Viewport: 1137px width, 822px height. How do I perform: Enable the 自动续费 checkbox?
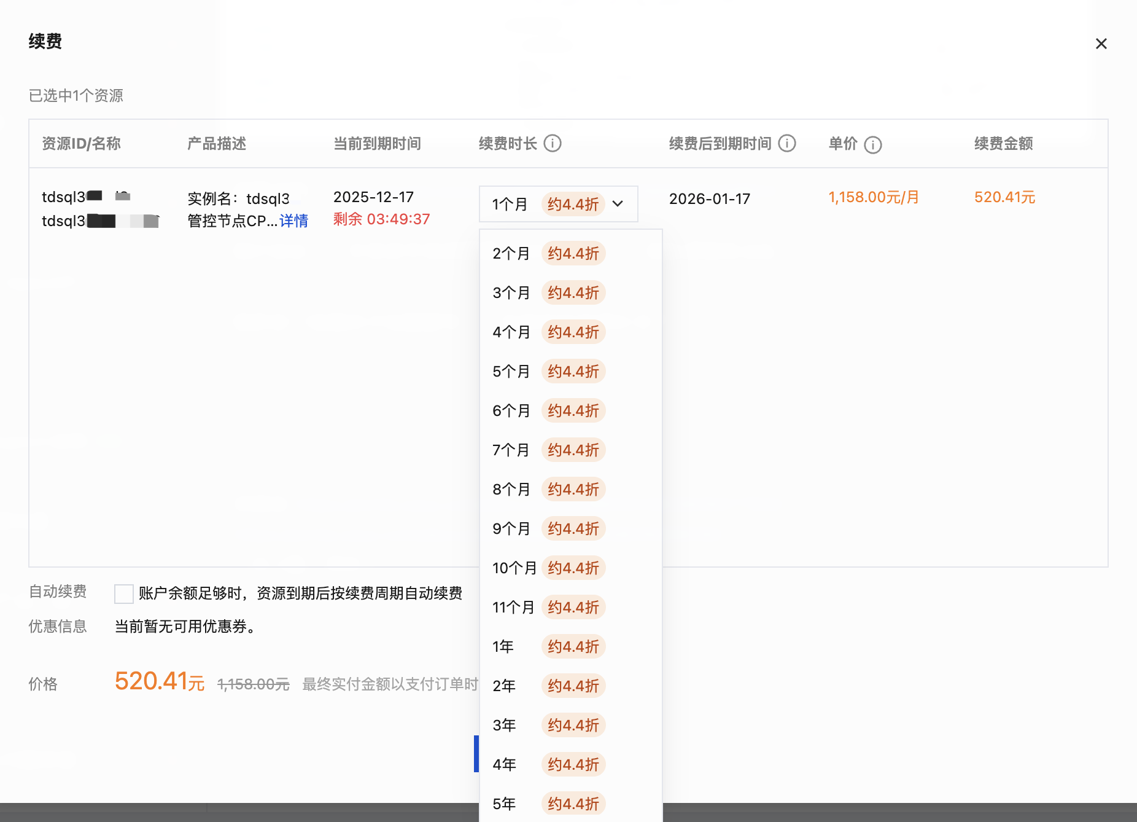pyautogui.click(x=124, y=594)
